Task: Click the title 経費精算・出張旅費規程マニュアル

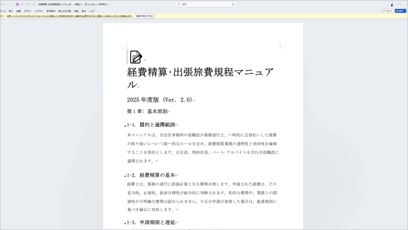Action: (200, 78)
